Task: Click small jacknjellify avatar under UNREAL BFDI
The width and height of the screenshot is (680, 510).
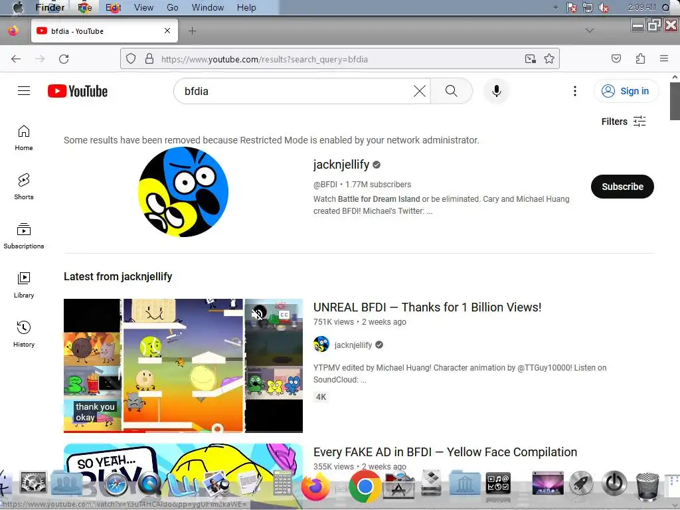Action: (321, 345)
